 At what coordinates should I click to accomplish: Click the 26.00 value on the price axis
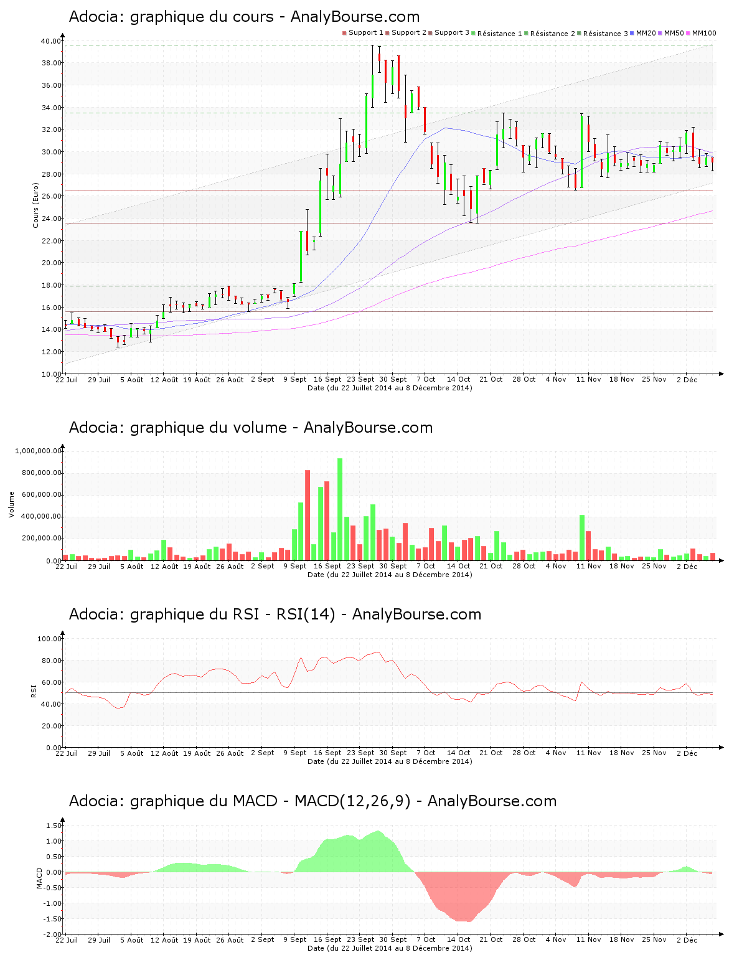(52, 196)
